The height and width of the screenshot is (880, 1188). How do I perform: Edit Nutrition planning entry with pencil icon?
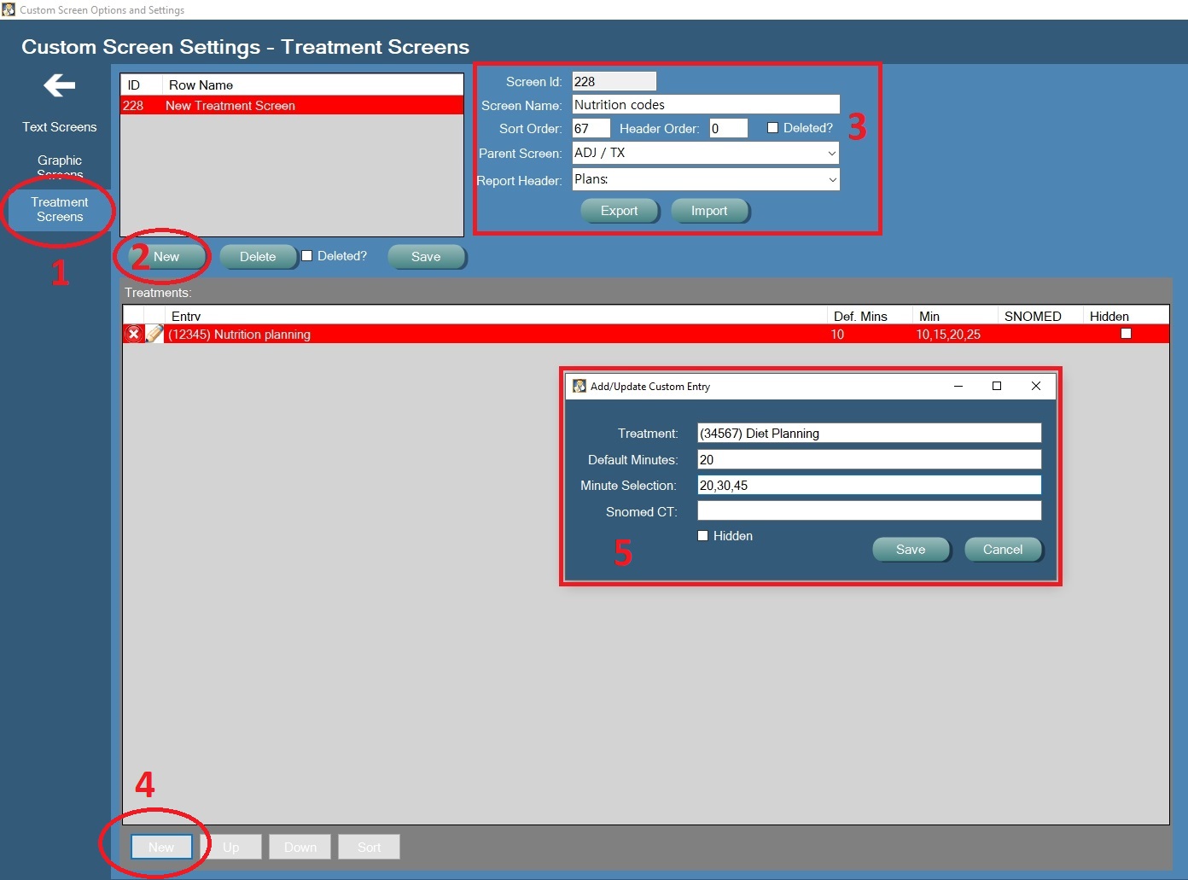[x=154, y=334]
